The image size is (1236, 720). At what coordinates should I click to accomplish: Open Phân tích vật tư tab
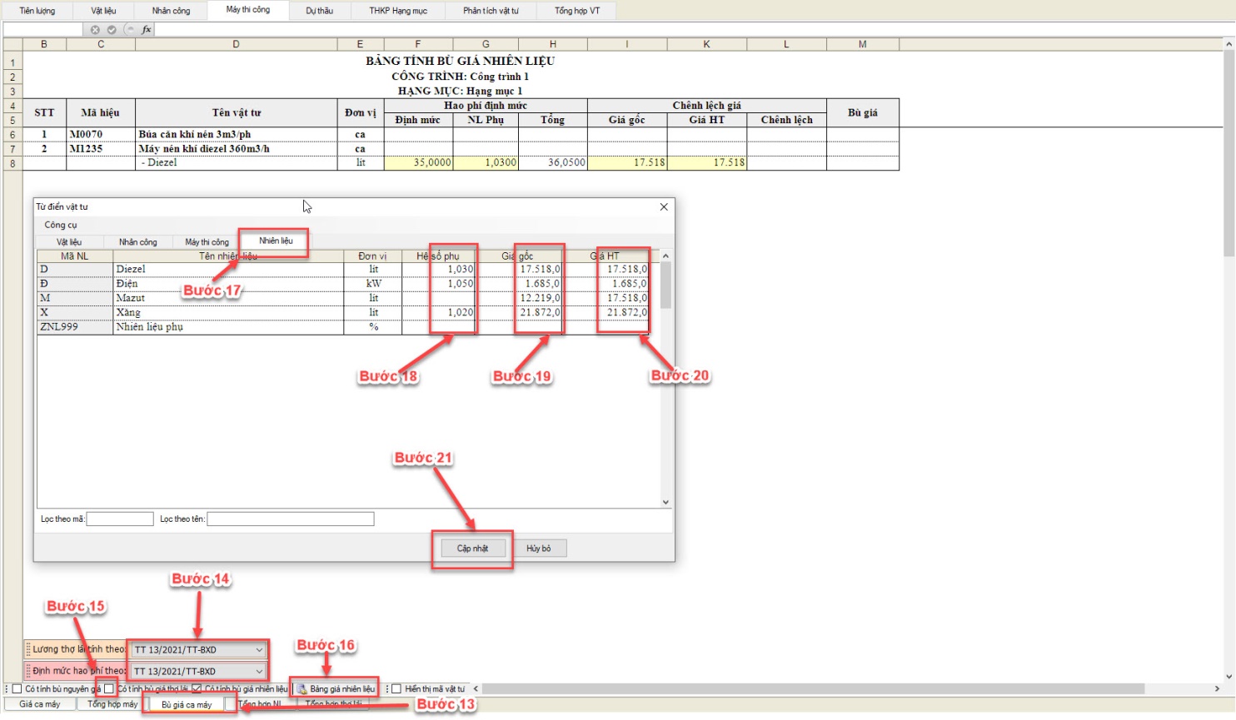coord(491,11)
